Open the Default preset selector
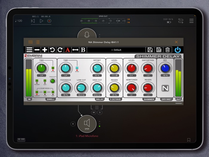 click(x=116, y=50)
